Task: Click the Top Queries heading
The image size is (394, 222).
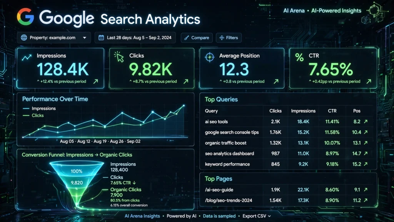Action: point(221,99)
